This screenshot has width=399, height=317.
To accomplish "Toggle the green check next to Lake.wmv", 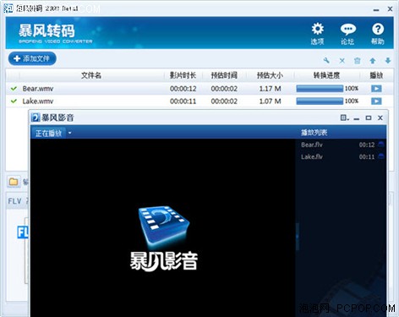I will (x=14, y=101).
